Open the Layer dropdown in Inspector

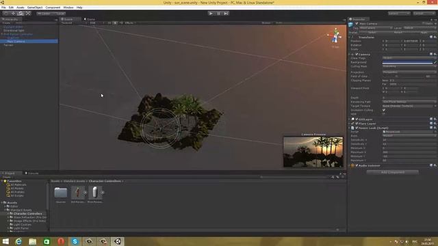pyautogui.click(x=420, y=28)
